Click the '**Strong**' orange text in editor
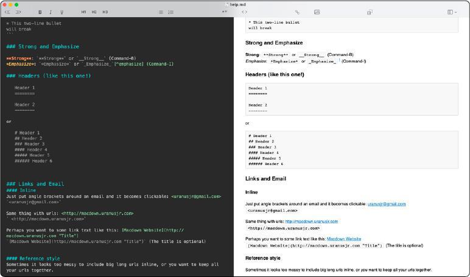The height and width of the screenshot is (277, 470). (x=19, y=58)
